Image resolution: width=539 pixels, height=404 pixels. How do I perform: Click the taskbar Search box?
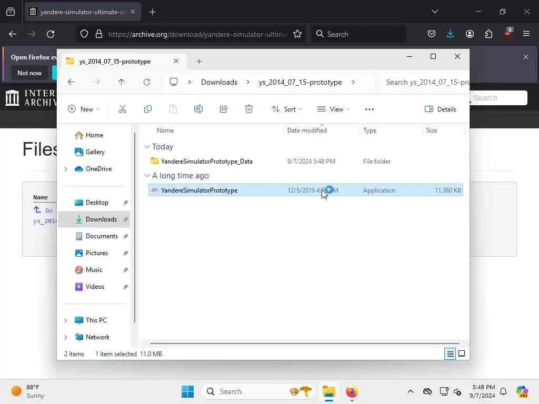(258, 391)
